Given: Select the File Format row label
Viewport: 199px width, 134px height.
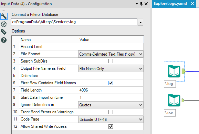Looking at the screenshot, I should pos(30,54).
